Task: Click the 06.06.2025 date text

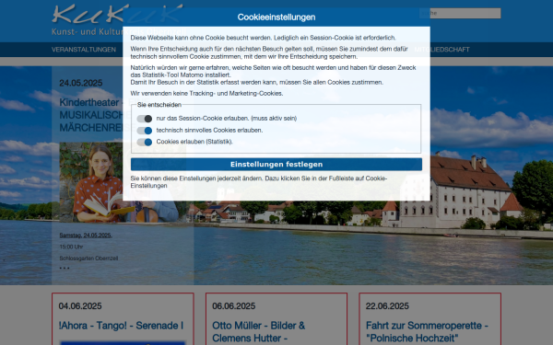Action: click(x=233, y=306)
